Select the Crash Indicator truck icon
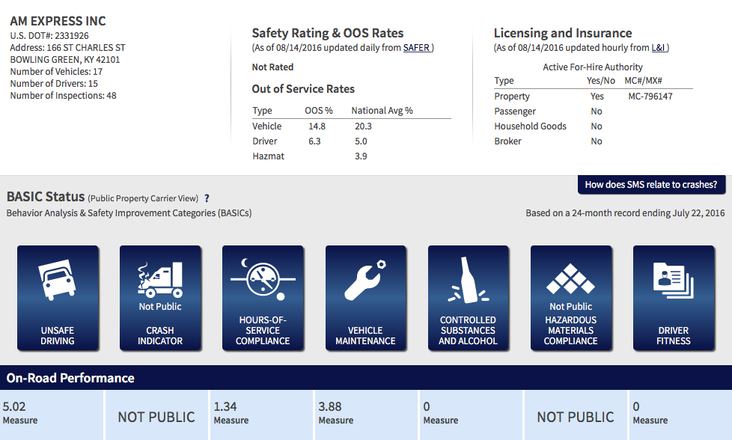This screenshot has height=440, width=732. point(160,298)
